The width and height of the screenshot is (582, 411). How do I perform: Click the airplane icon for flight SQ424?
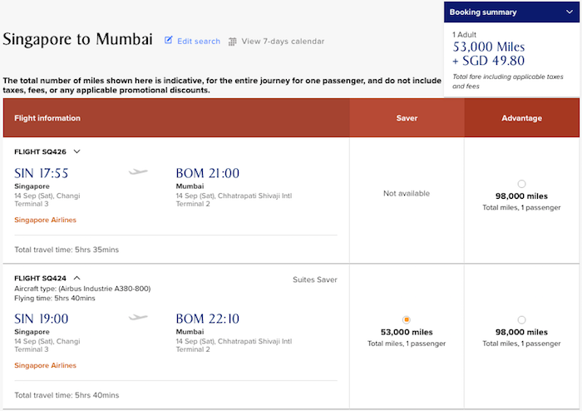[x=138, y=317]
